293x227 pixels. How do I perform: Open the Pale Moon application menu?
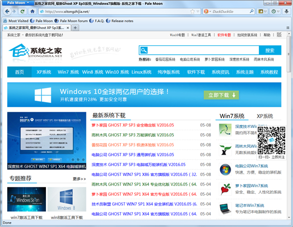pyautogui.click(x=18, y=3)
